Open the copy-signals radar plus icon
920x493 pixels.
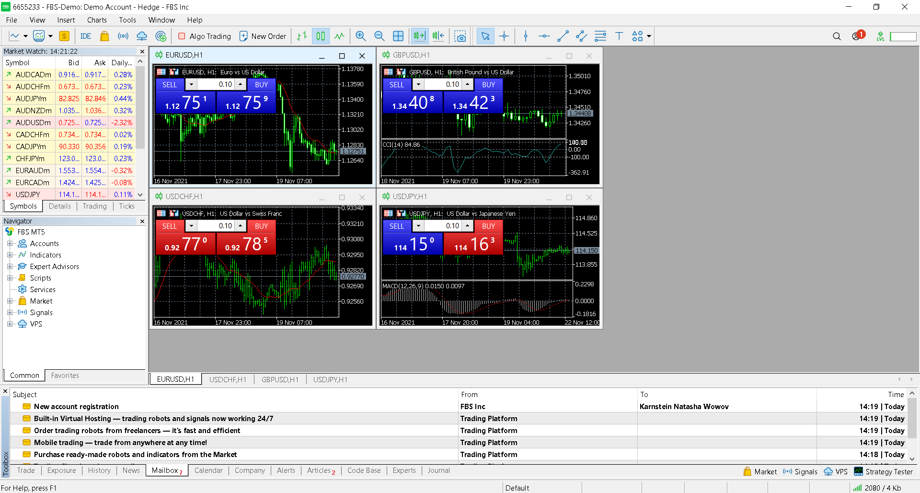tap(161, 36)
